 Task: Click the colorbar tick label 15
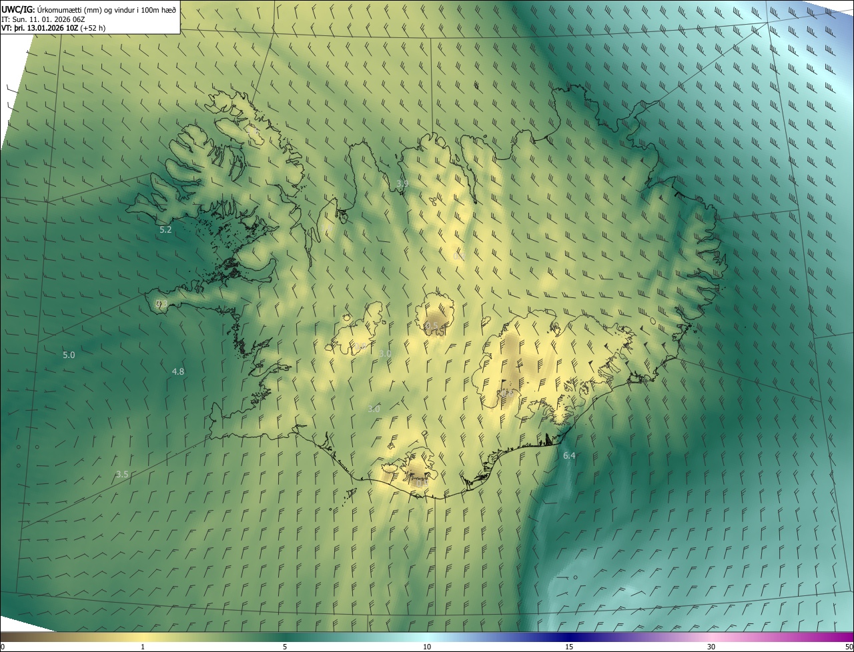tap(569, 647)
